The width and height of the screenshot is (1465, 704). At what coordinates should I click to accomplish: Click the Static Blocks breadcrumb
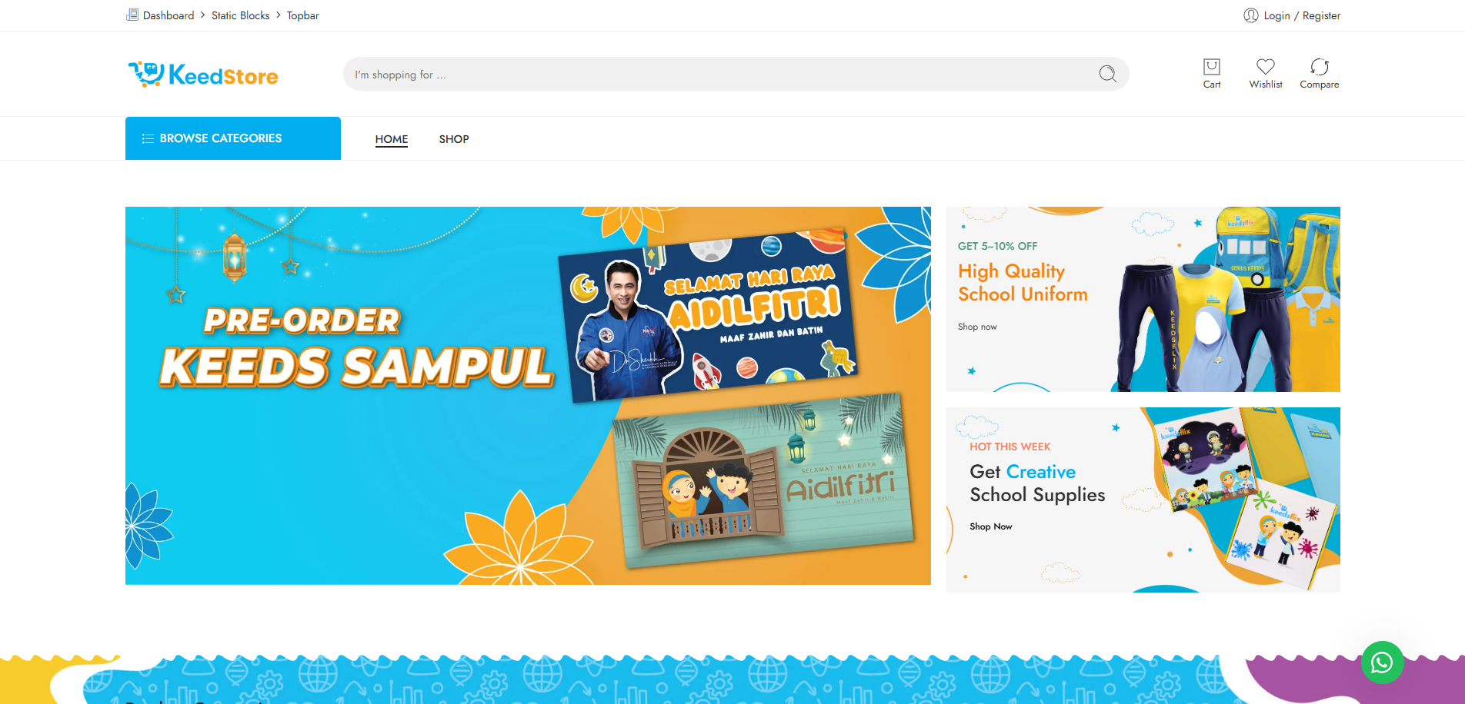pyautogui.click(x=240, y=15)
